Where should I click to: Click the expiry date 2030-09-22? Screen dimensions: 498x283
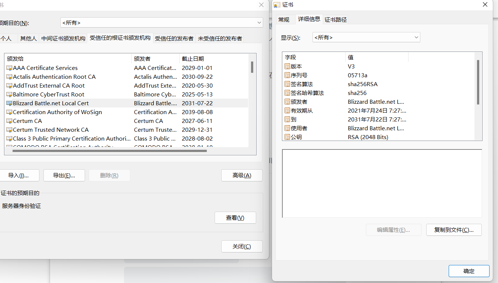197,77
